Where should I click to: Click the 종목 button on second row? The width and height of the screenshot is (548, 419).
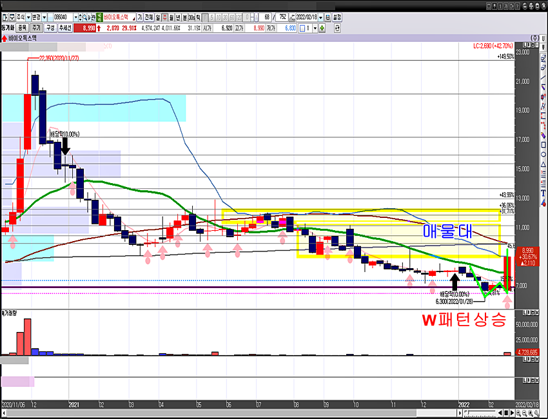click(x=23, y=28)
